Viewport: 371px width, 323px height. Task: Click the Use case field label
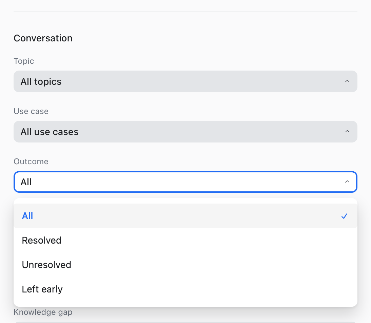(x=31, y=111)
